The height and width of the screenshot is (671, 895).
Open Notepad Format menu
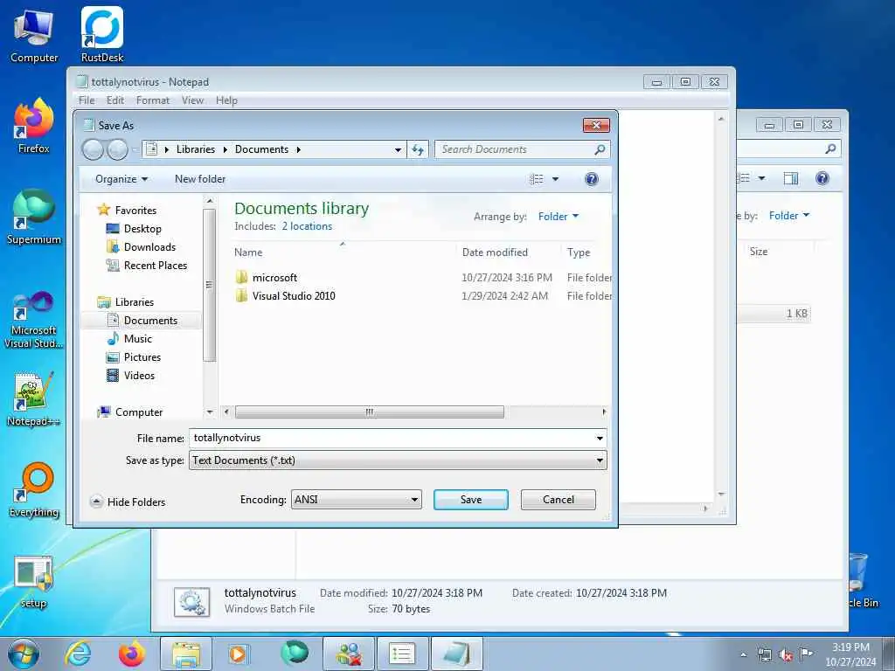pos(152,100)
